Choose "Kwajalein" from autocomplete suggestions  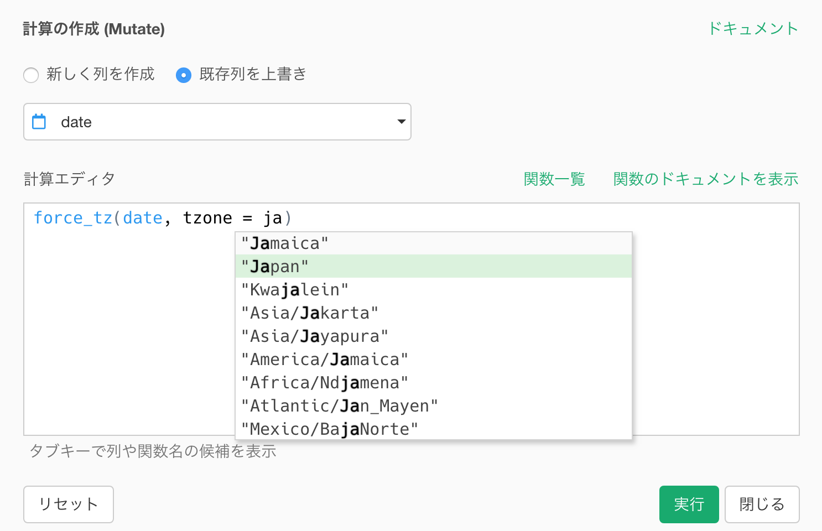[x=434, y=289]
